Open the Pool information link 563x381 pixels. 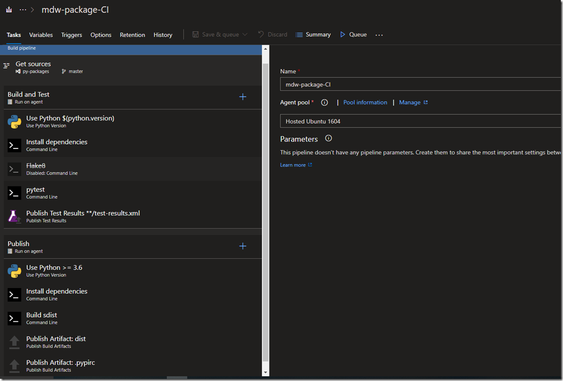click(x=365, y=102)
